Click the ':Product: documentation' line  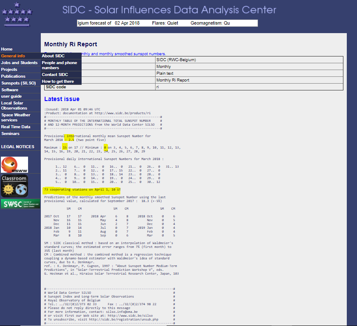tap(97, 113)
